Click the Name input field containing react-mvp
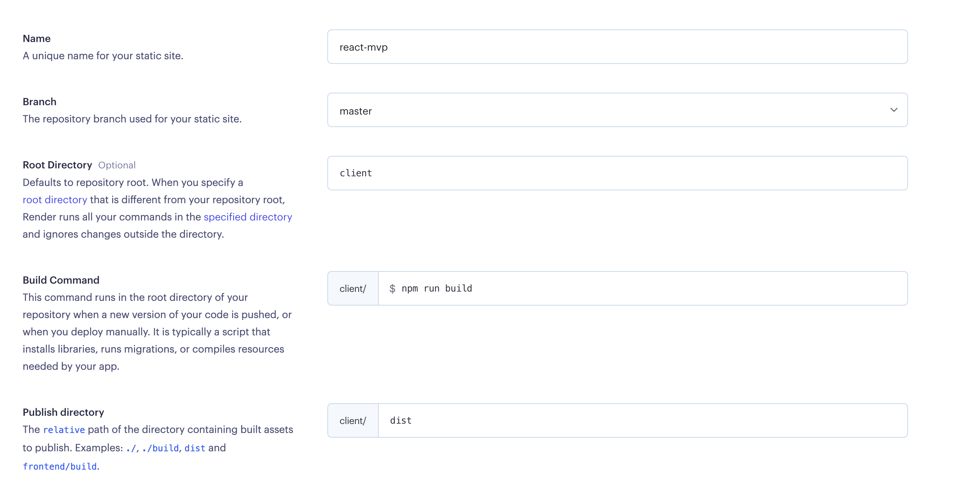The image size is (963, 489). [x=617, y=47]
